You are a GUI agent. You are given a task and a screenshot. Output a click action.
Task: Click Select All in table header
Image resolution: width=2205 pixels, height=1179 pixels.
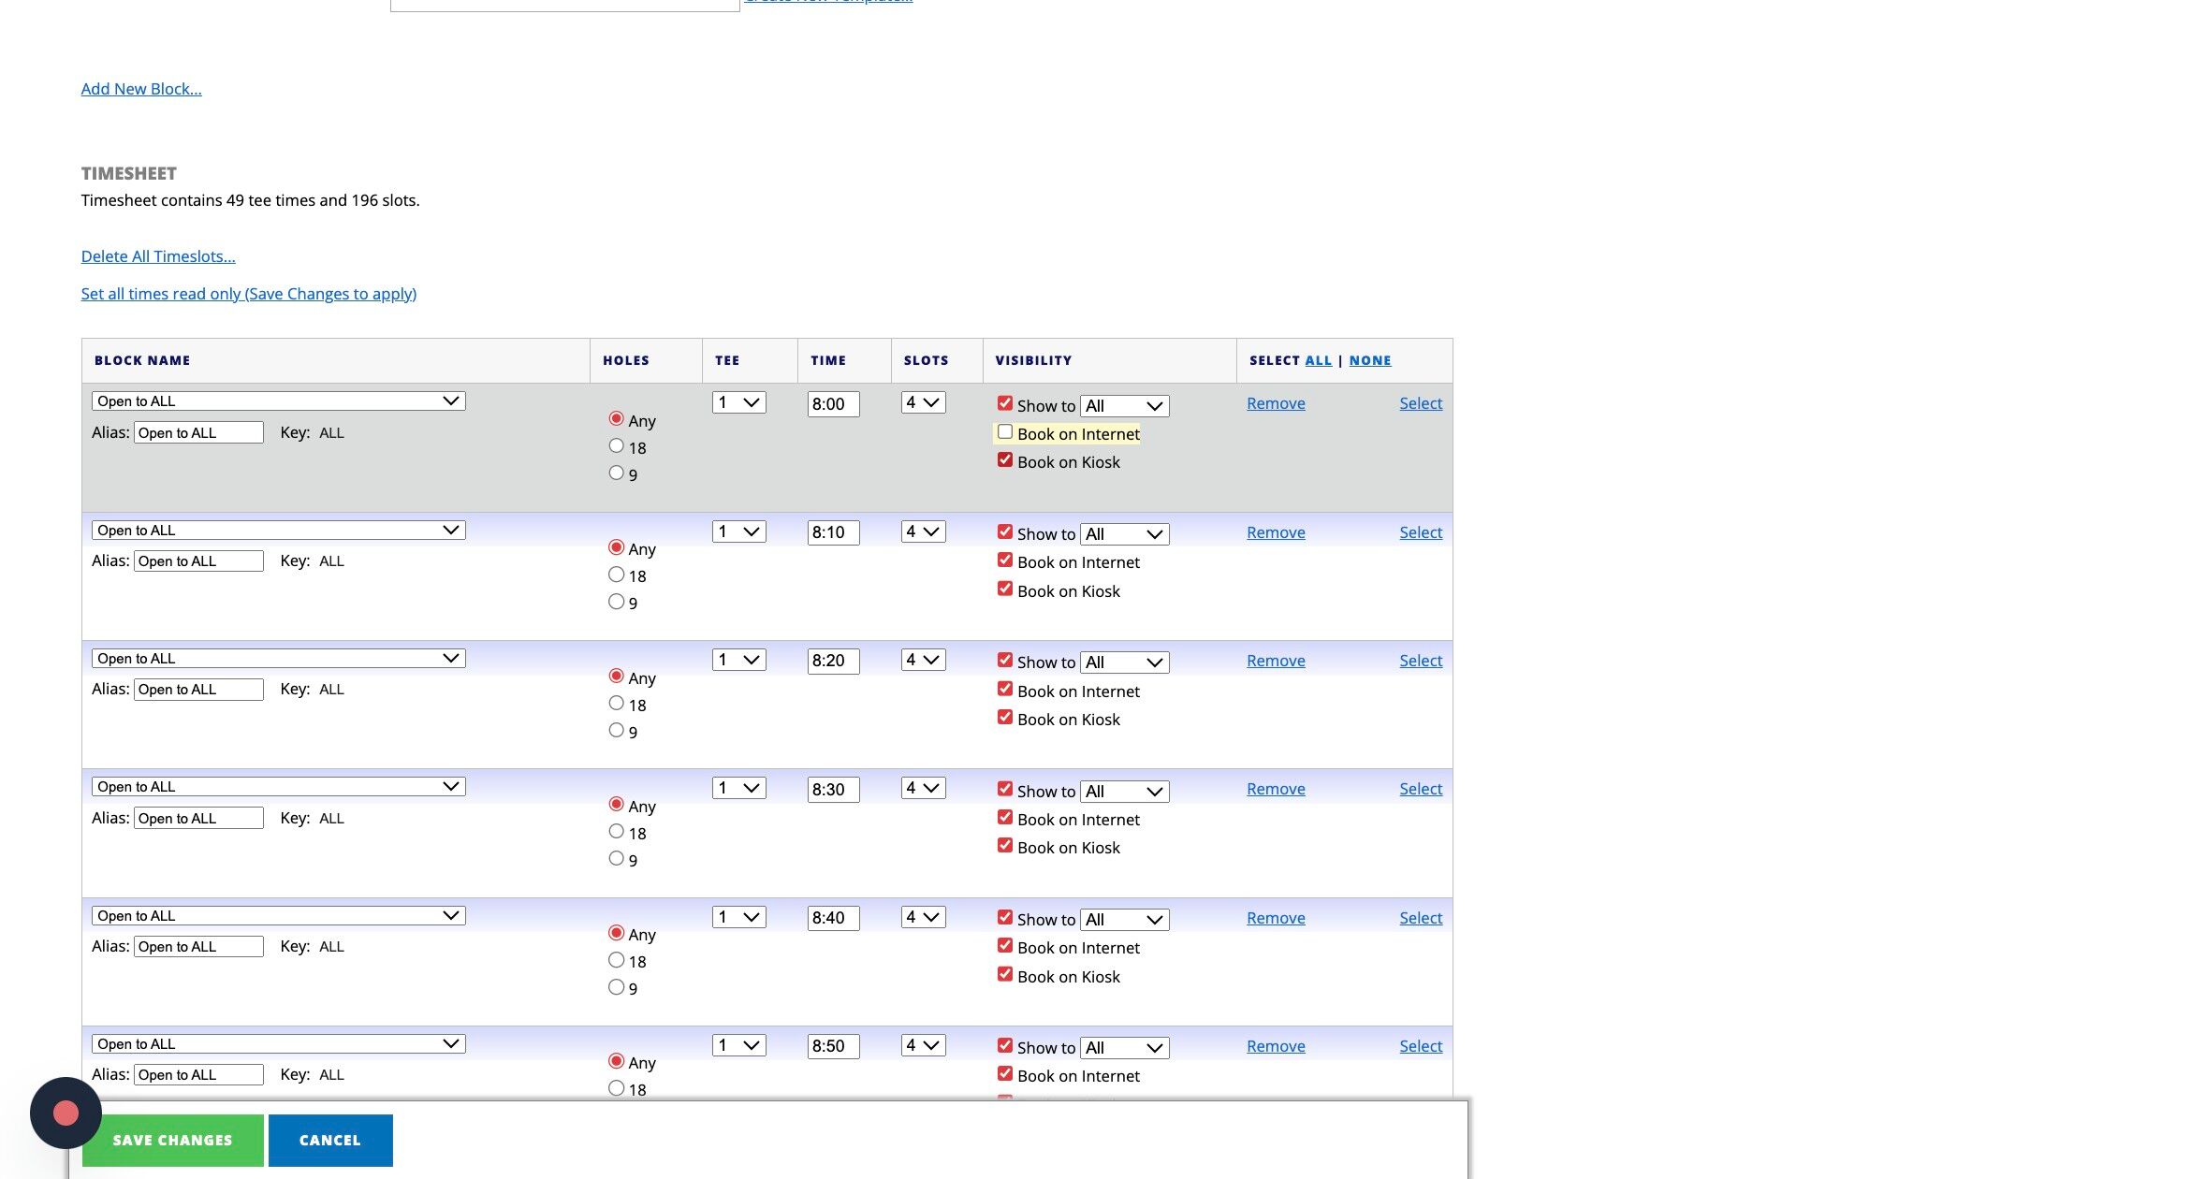(1318, 360)
